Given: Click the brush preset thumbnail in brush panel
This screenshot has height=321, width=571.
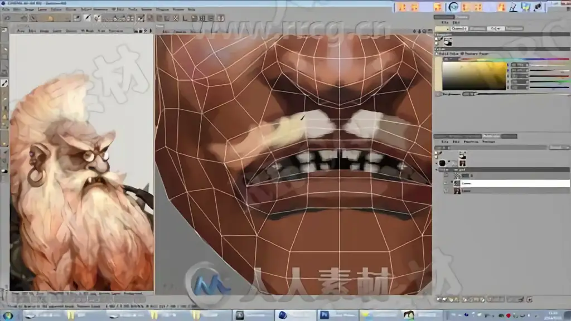Looking at the screenshot, I should [448, 42].
